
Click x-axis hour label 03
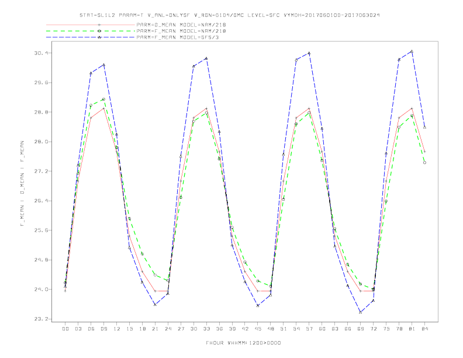pyautogui.click(x=78, y=329)
